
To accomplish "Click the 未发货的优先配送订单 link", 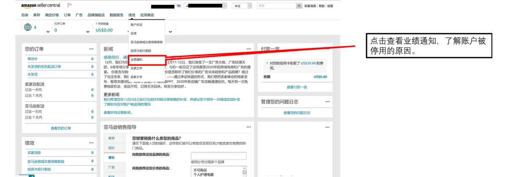I will point(44,67).
